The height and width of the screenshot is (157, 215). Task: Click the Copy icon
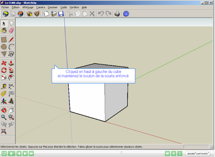(x=77, y=14)
